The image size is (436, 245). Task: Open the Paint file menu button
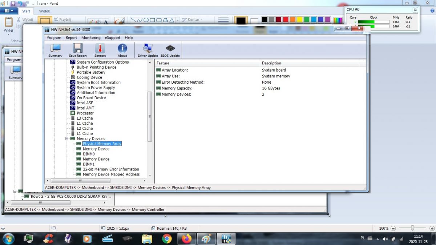tap(9, 11)
